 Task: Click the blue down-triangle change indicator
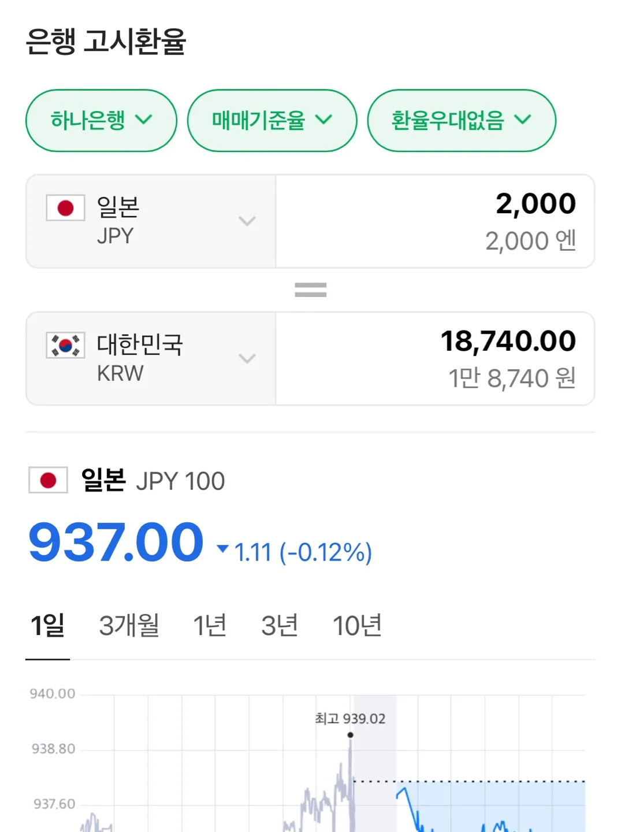(x=222, y=548)
